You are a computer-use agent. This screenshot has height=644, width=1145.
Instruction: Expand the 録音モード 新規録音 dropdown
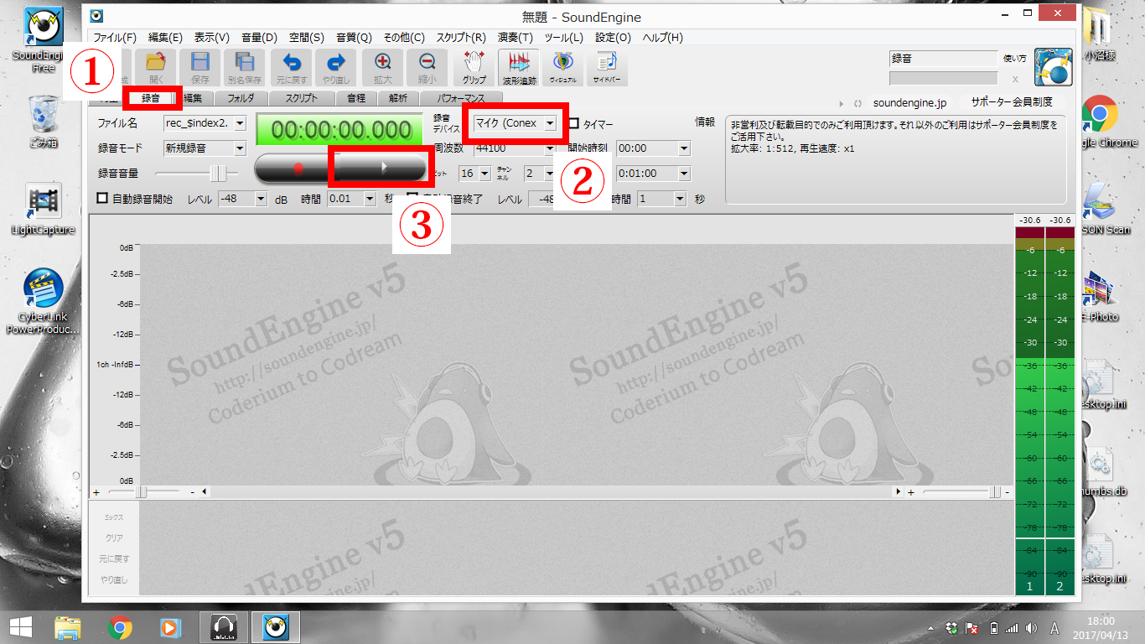tap(241, 148)
